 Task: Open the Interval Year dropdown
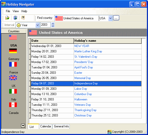tap(37, 25)
